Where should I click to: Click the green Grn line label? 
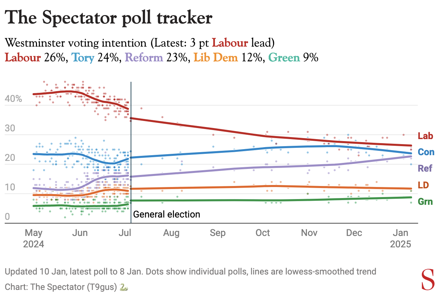pyautogui.click(x=425, y=202)
